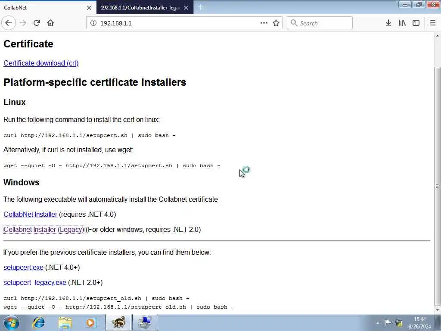441x331 pixels.
Task: Click the wget setupcert_old.sh command text
Action: pos(119,307)
